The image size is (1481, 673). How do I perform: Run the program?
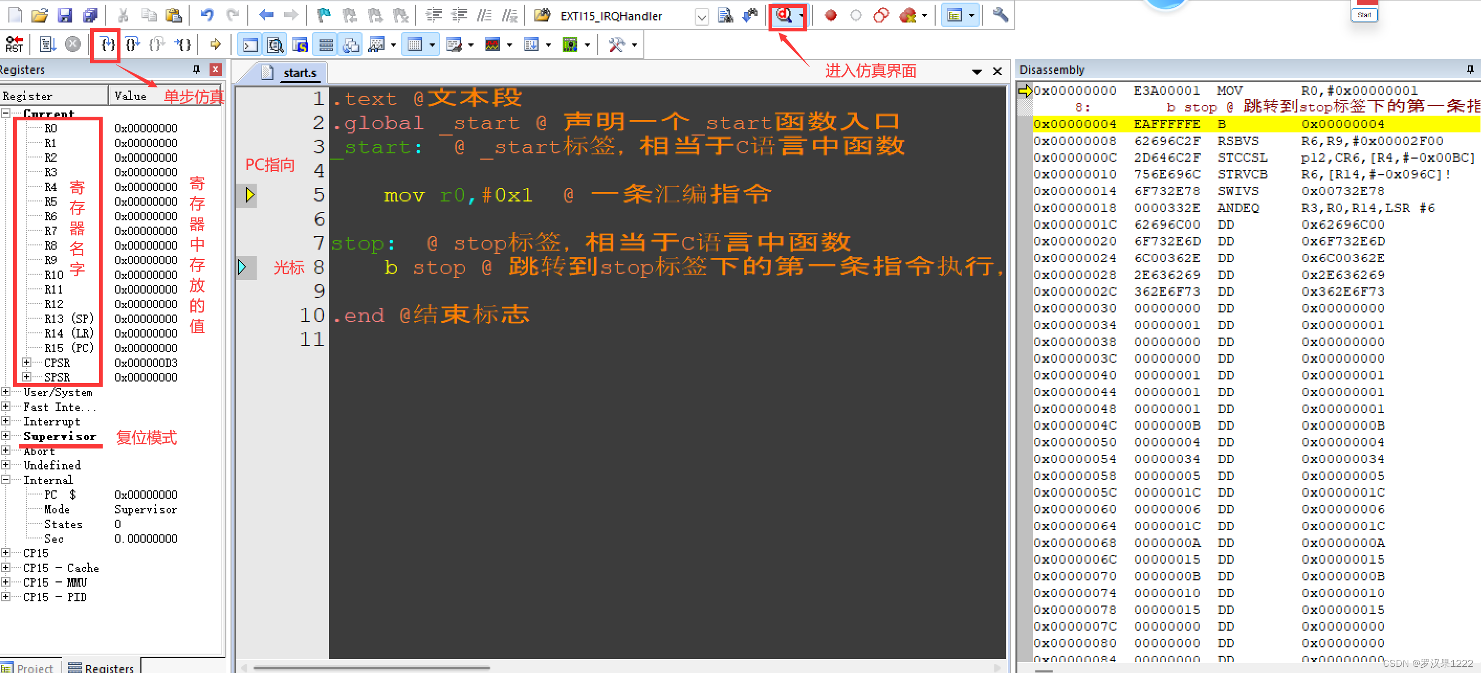click(x=48, y=44)
